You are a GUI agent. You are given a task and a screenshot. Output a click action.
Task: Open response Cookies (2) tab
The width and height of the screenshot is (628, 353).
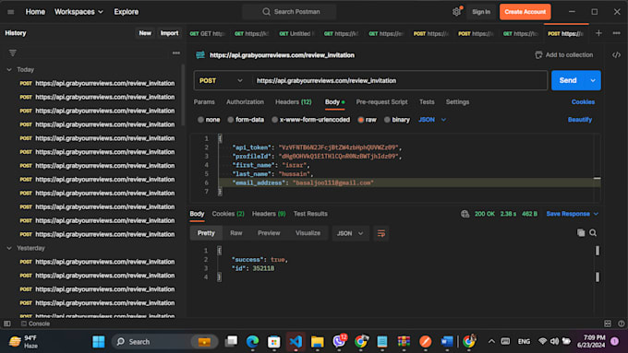(x=228, y=214)
